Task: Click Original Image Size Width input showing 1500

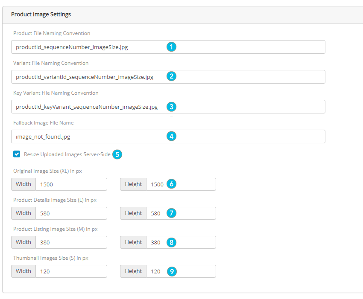Action: coord(71,184)
